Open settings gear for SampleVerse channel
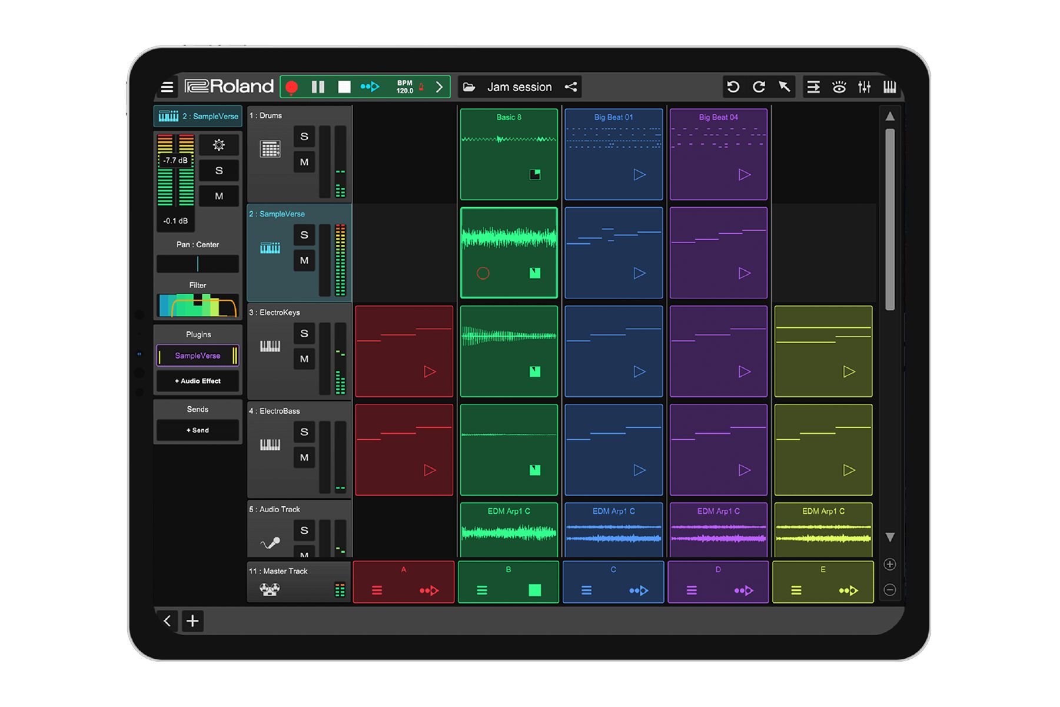The image size is (1060, 707). [218, 145]
